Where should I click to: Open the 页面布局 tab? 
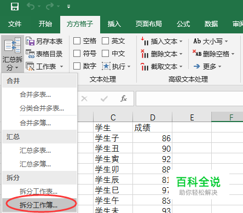148,24
